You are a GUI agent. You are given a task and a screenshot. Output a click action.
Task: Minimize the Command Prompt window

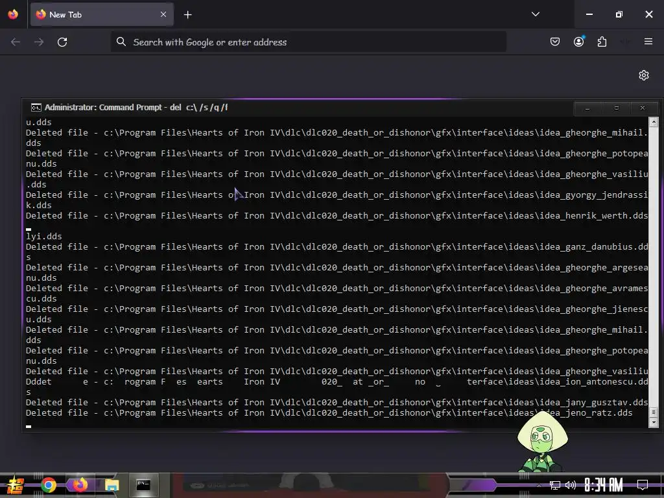pos(587,108)
